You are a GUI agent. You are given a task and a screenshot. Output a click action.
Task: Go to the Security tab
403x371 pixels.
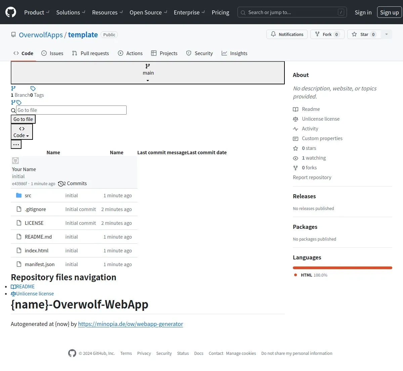coord(199,53)
